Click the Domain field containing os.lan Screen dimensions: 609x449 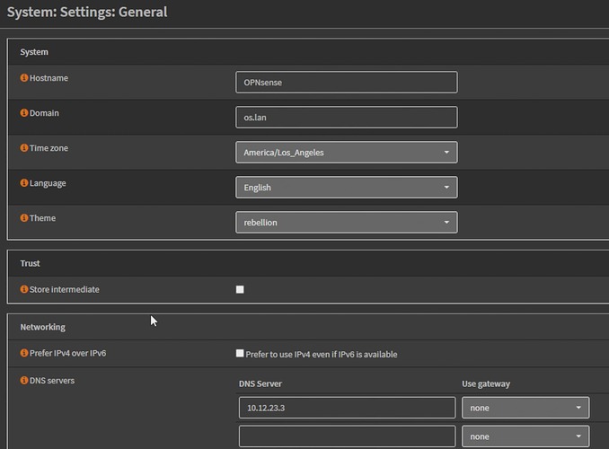tap(346, 118)
